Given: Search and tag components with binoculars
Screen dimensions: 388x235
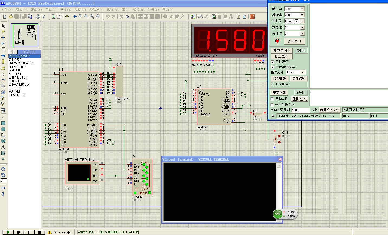Looking at the screenshot, I should point(200,17).
